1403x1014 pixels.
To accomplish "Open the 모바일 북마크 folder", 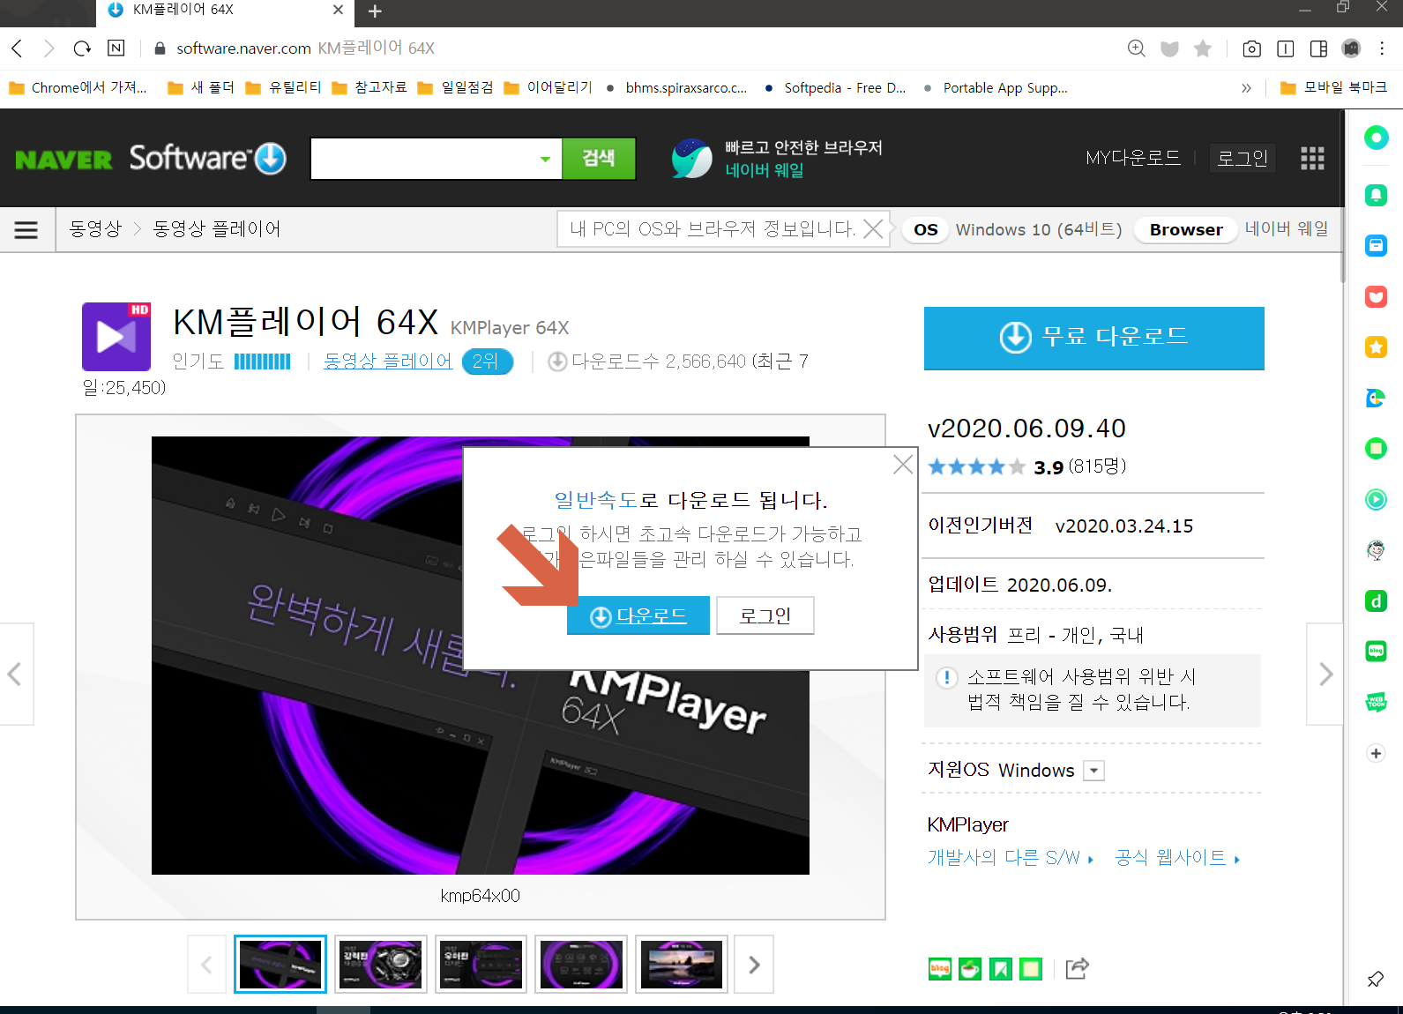I will click(x=1333, y=88).
